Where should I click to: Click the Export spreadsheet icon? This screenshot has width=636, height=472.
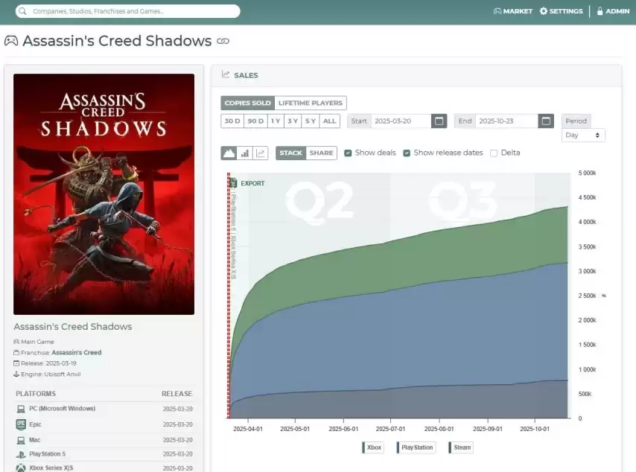pyautogui.click(x=234, y=183)
